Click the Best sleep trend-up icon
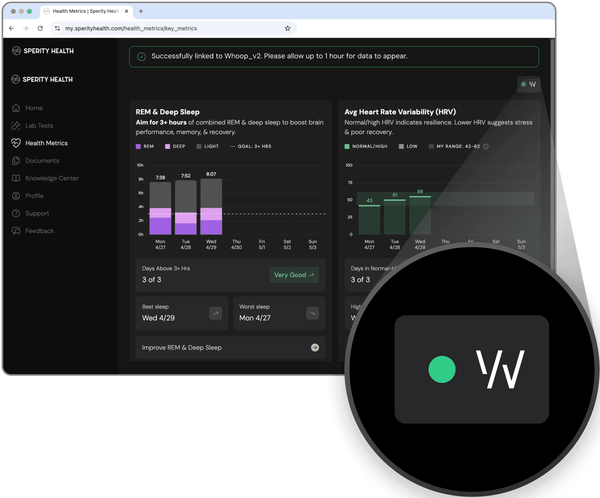The image size is (600, 498). point(215,313)
